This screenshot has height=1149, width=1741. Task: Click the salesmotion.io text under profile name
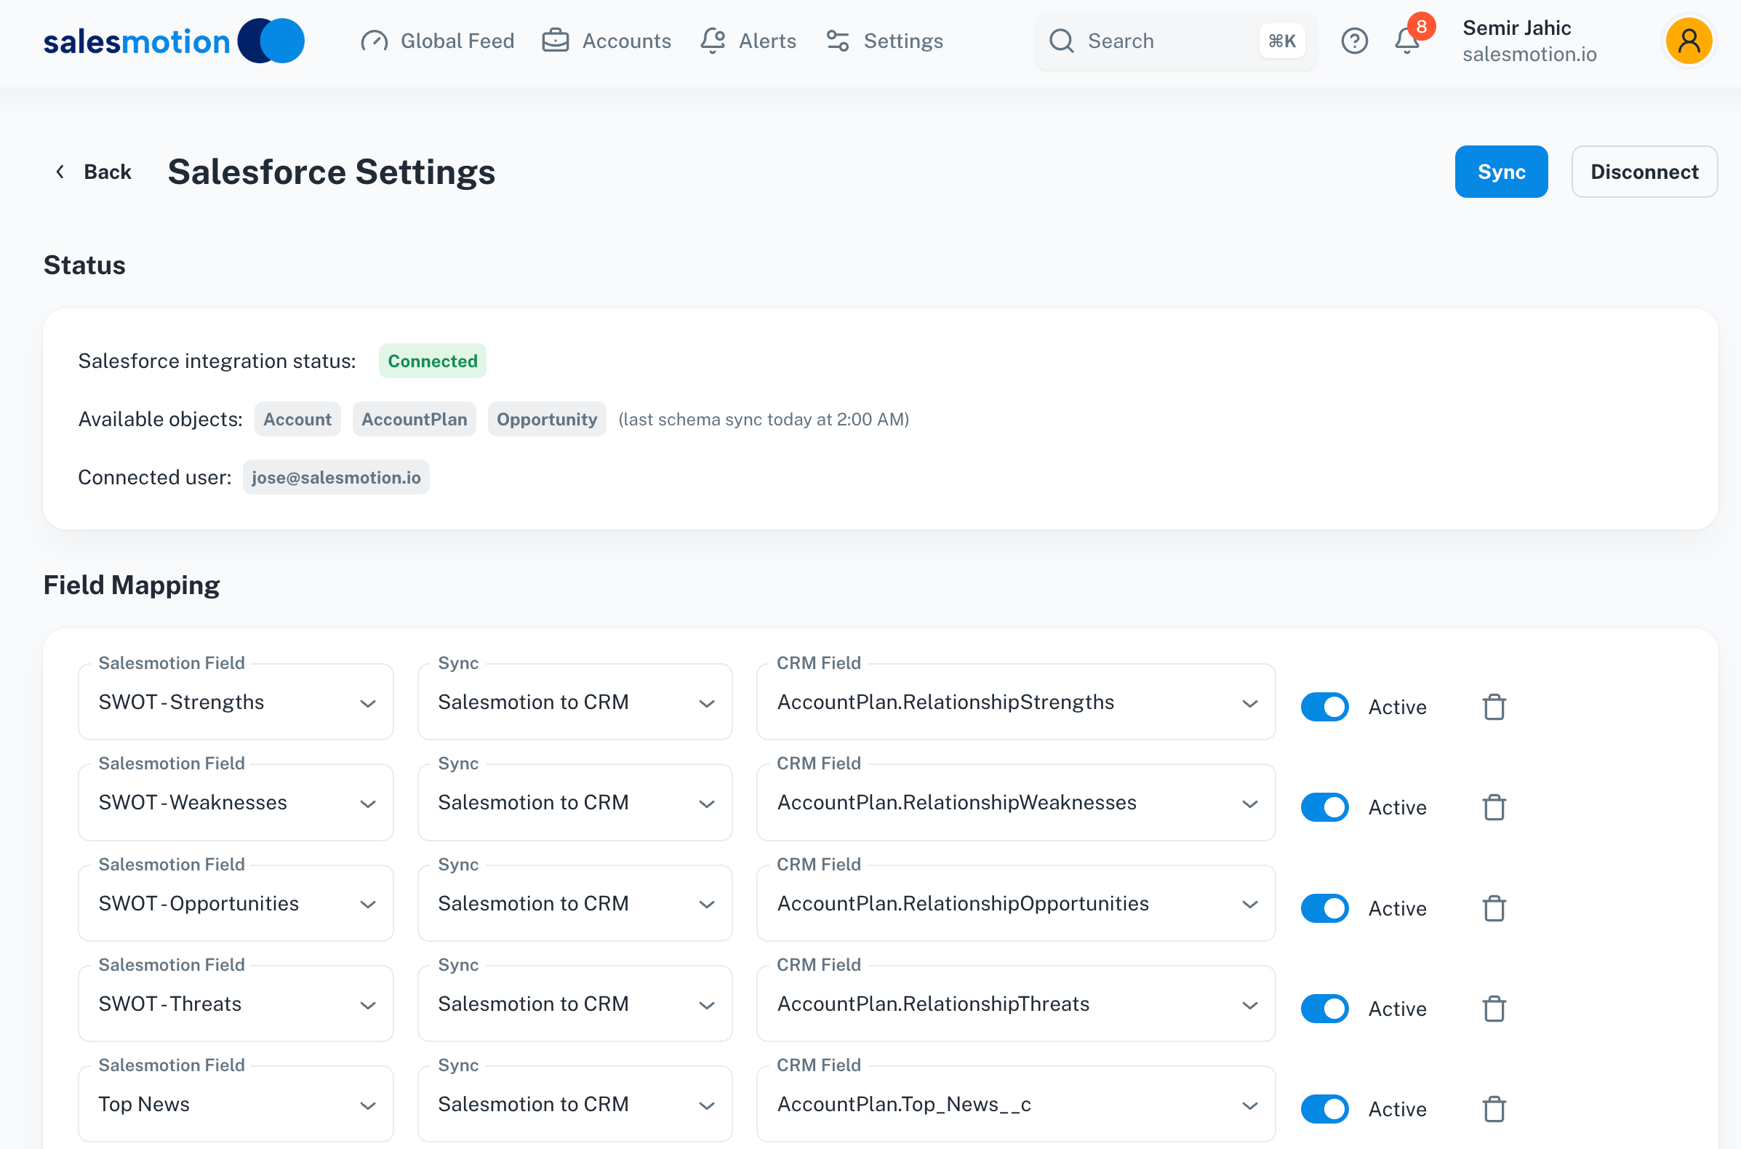[x=1529, y=55]
